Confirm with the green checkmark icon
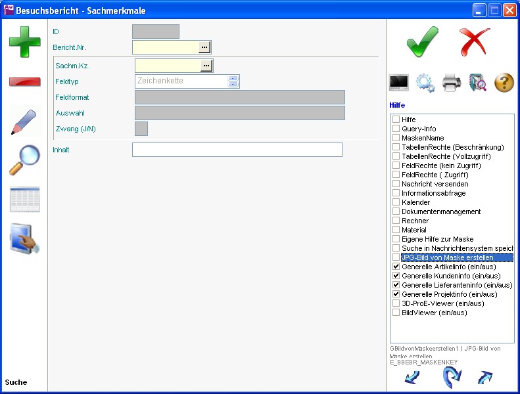Viewport: 520px width, 394px height. [422, 41]
